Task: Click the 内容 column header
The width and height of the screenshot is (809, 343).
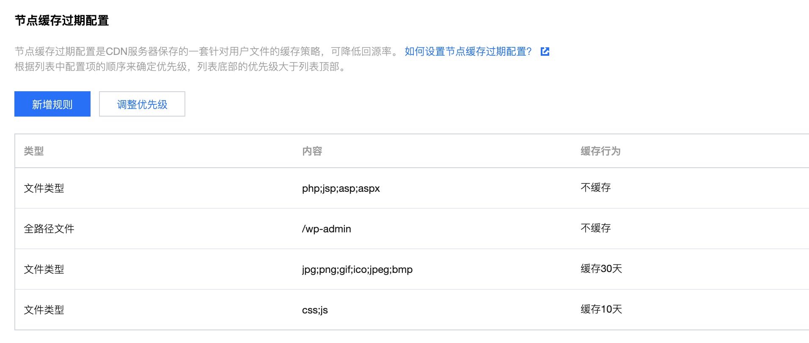Action: pyautogui.click(x=312, y=151)
